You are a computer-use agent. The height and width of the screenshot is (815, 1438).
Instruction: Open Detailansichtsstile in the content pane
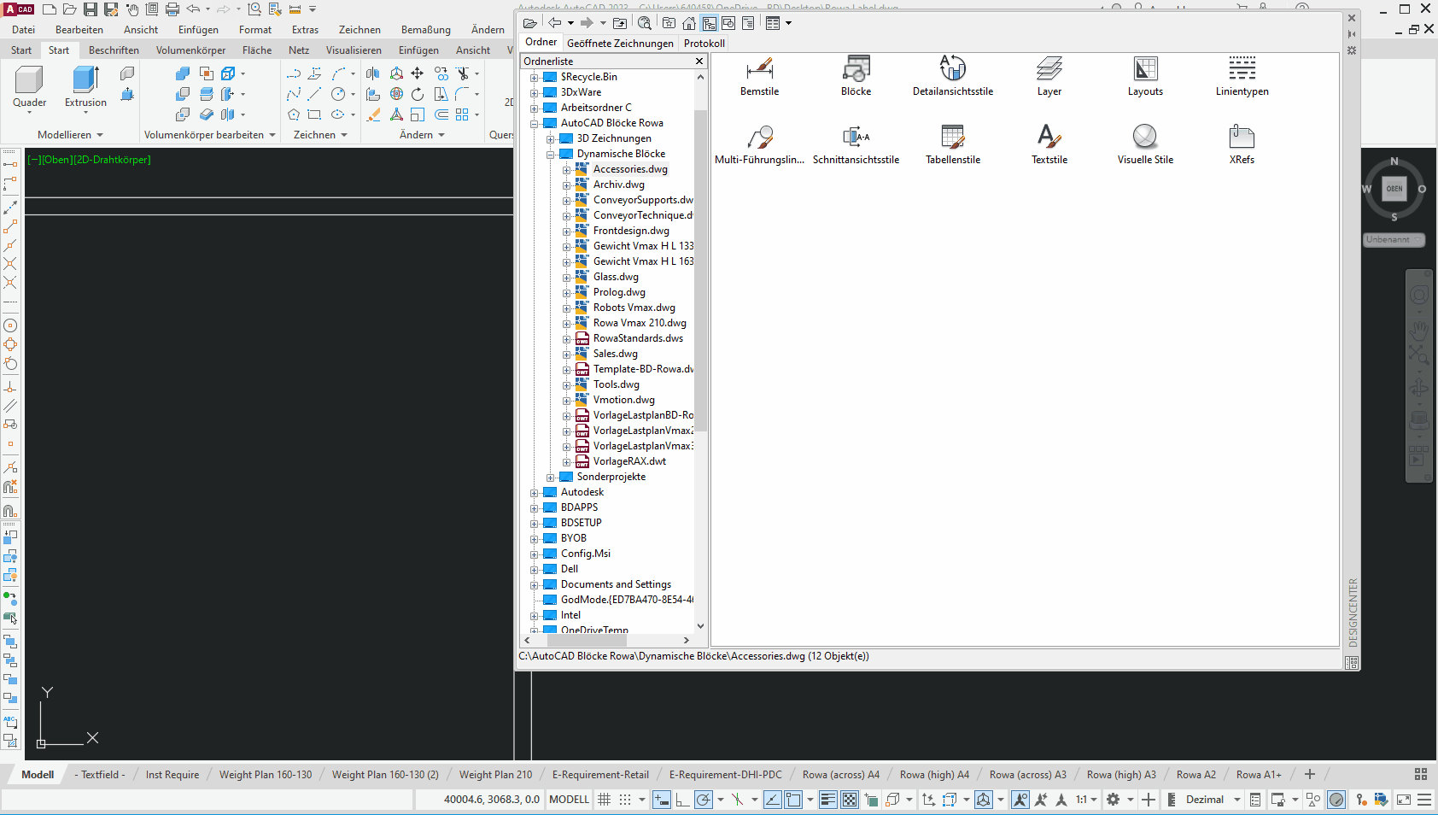(x=953, y=75)
